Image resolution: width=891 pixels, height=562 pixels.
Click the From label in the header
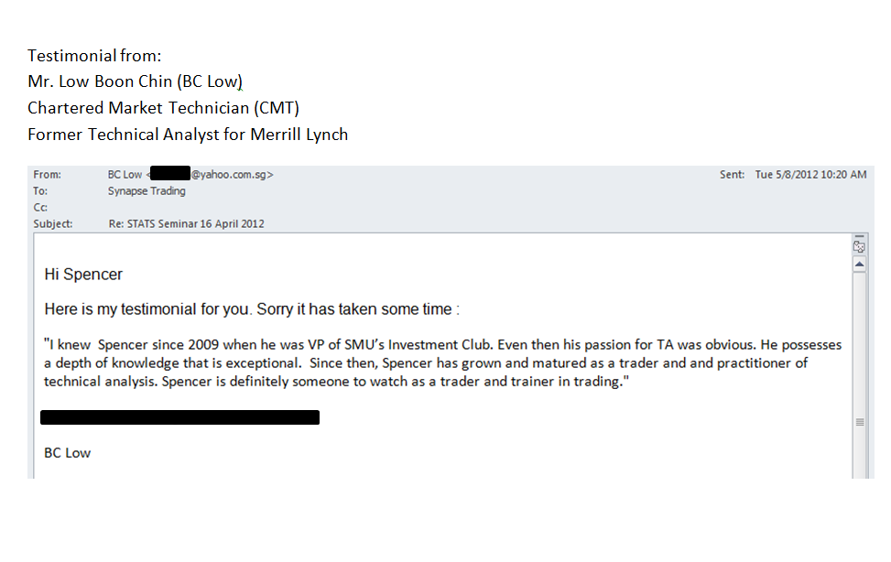[46, 174]
